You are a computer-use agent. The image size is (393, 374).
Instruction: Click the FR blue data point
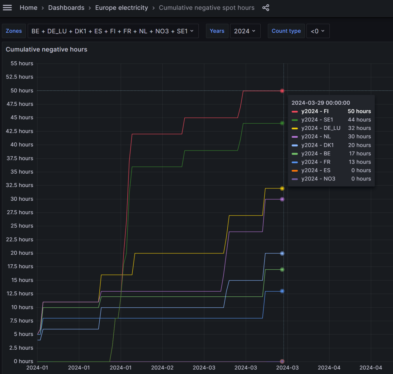point(282,291)
